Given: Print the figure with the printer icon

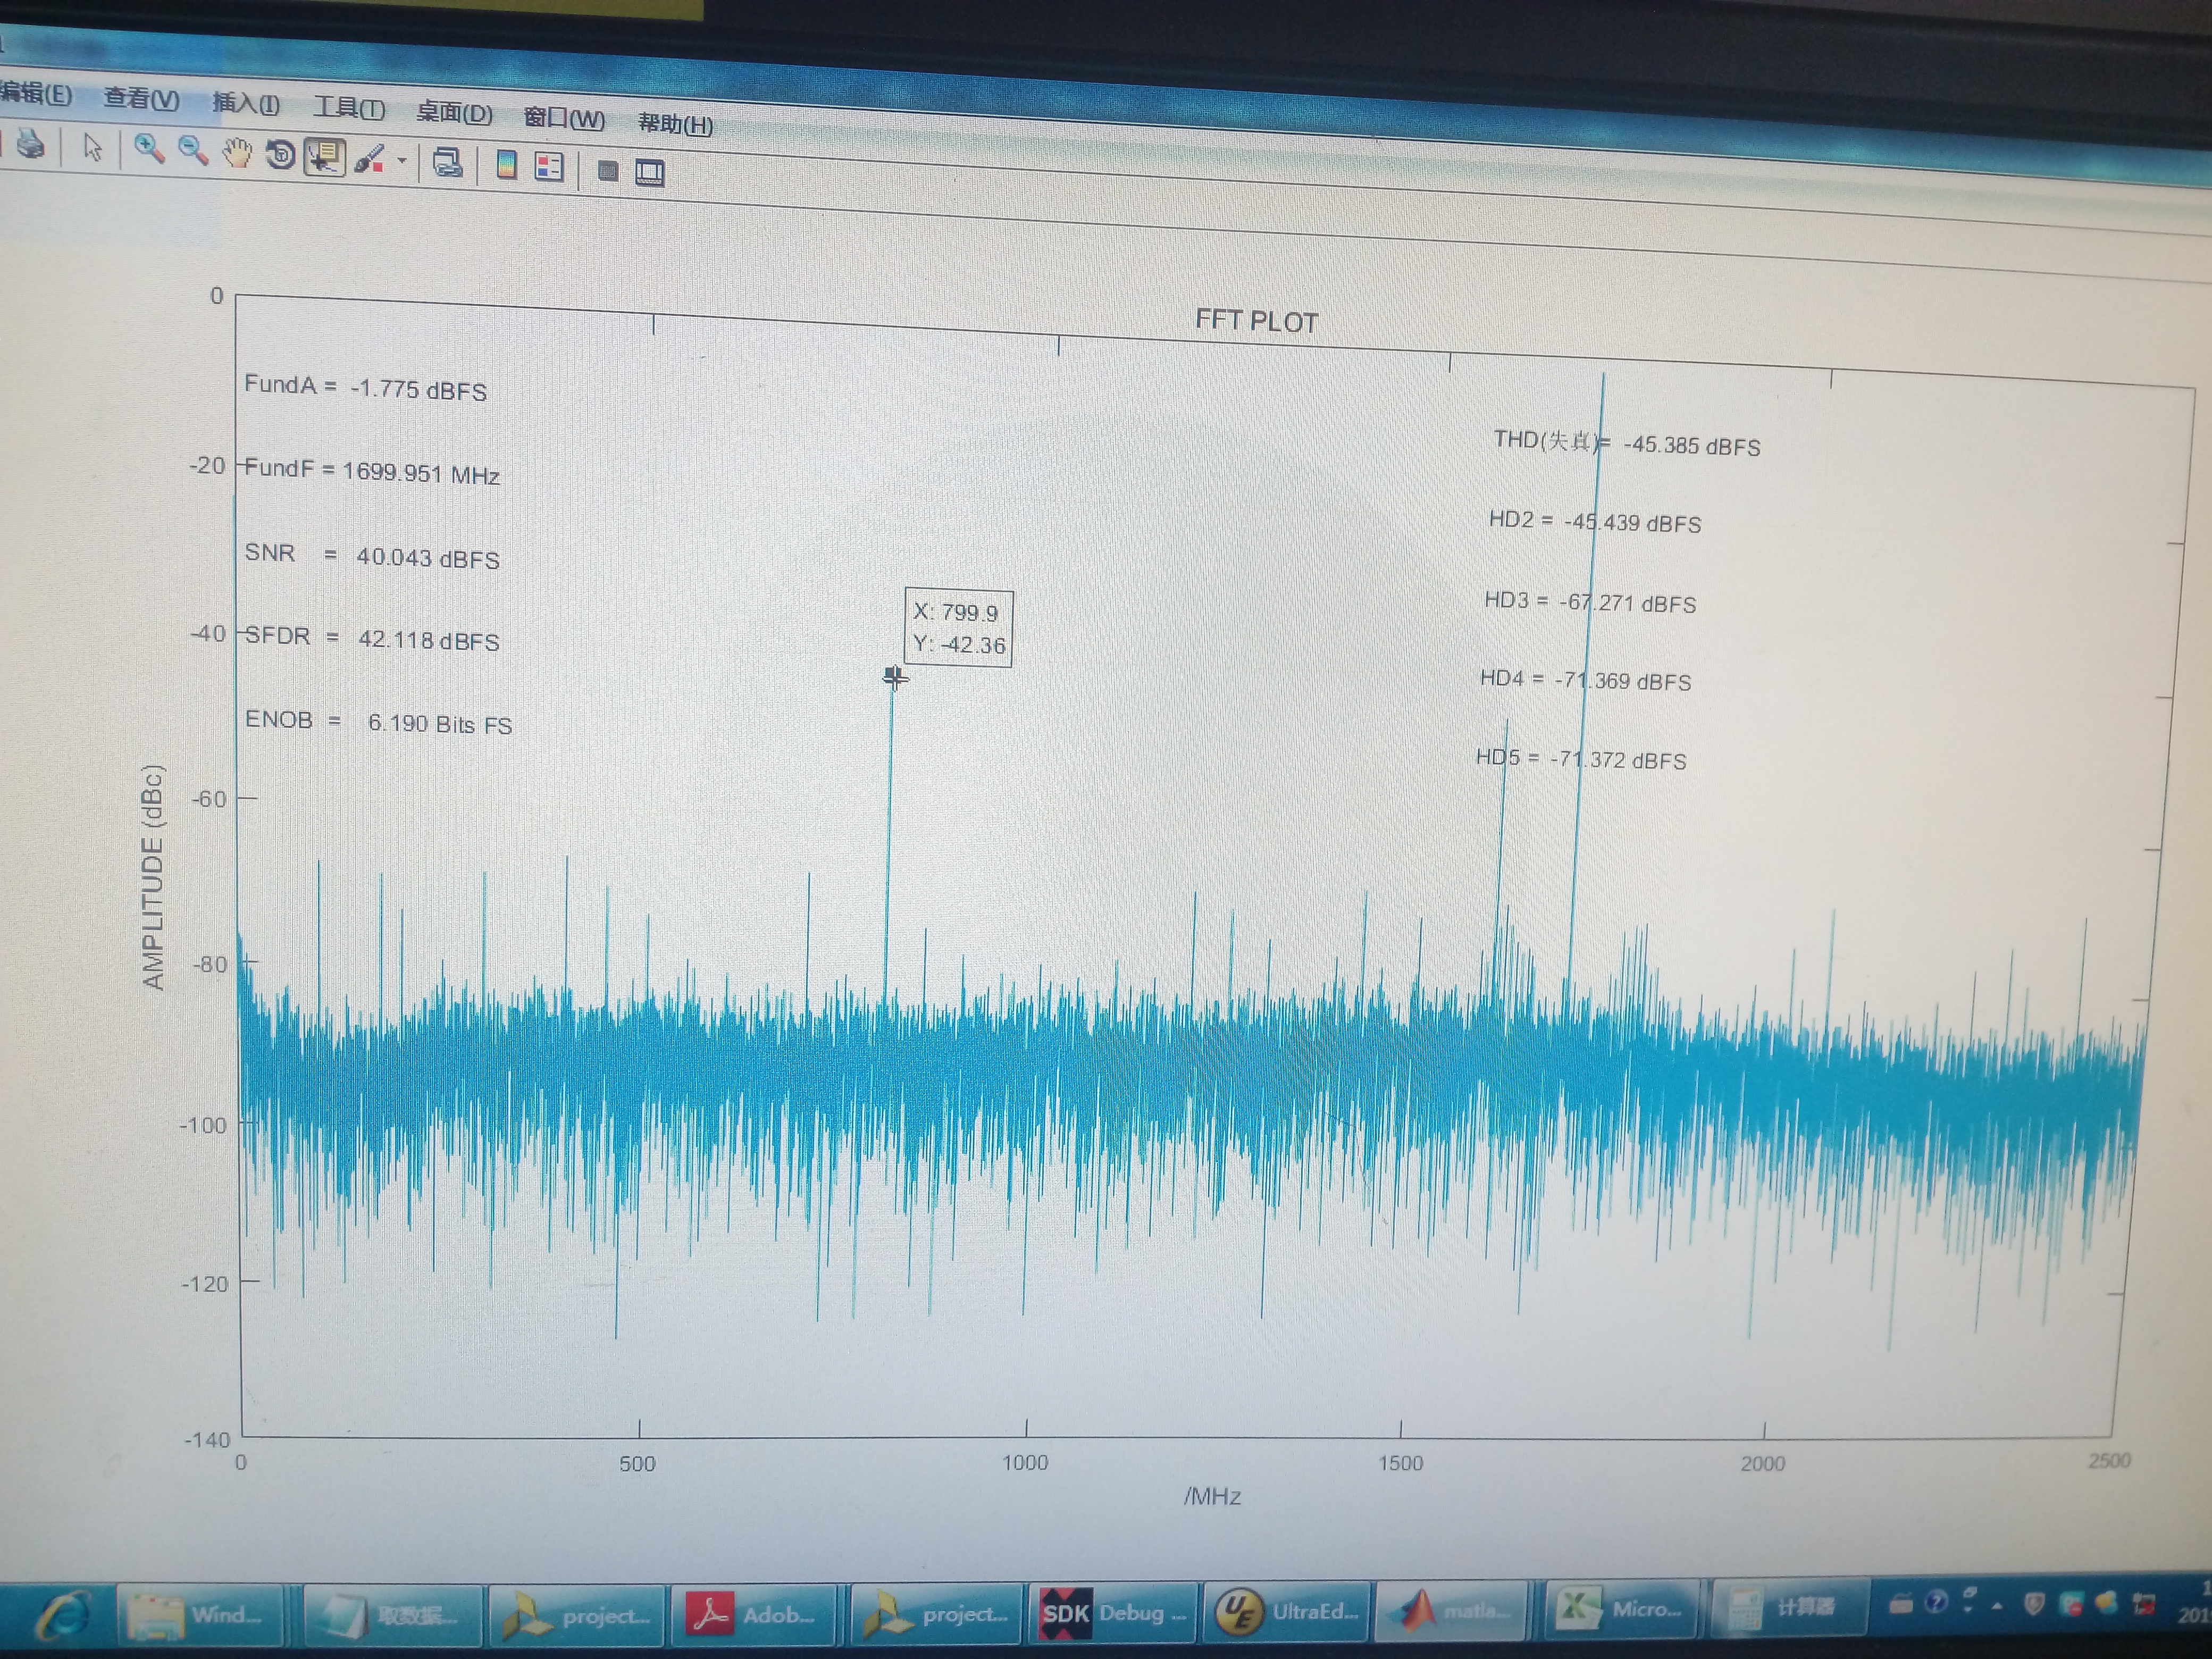Looking at the screenshot, I should [x=30, y=145].
